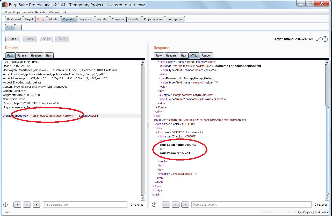Open the Intruder menu
The image size is (332, 216).
click(x=28, y=12)
